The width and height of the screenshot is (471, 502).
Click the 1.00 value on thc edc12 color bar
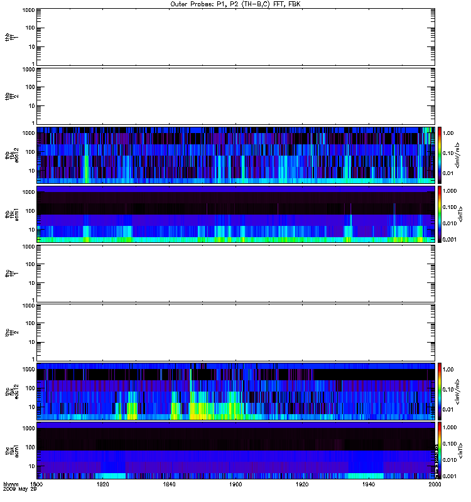click(448, 369)
